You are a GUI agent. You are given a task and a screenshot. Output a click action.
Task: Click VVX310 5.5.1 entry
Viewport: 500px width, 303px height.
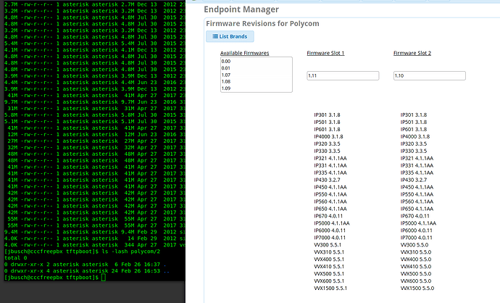(329, 252)
